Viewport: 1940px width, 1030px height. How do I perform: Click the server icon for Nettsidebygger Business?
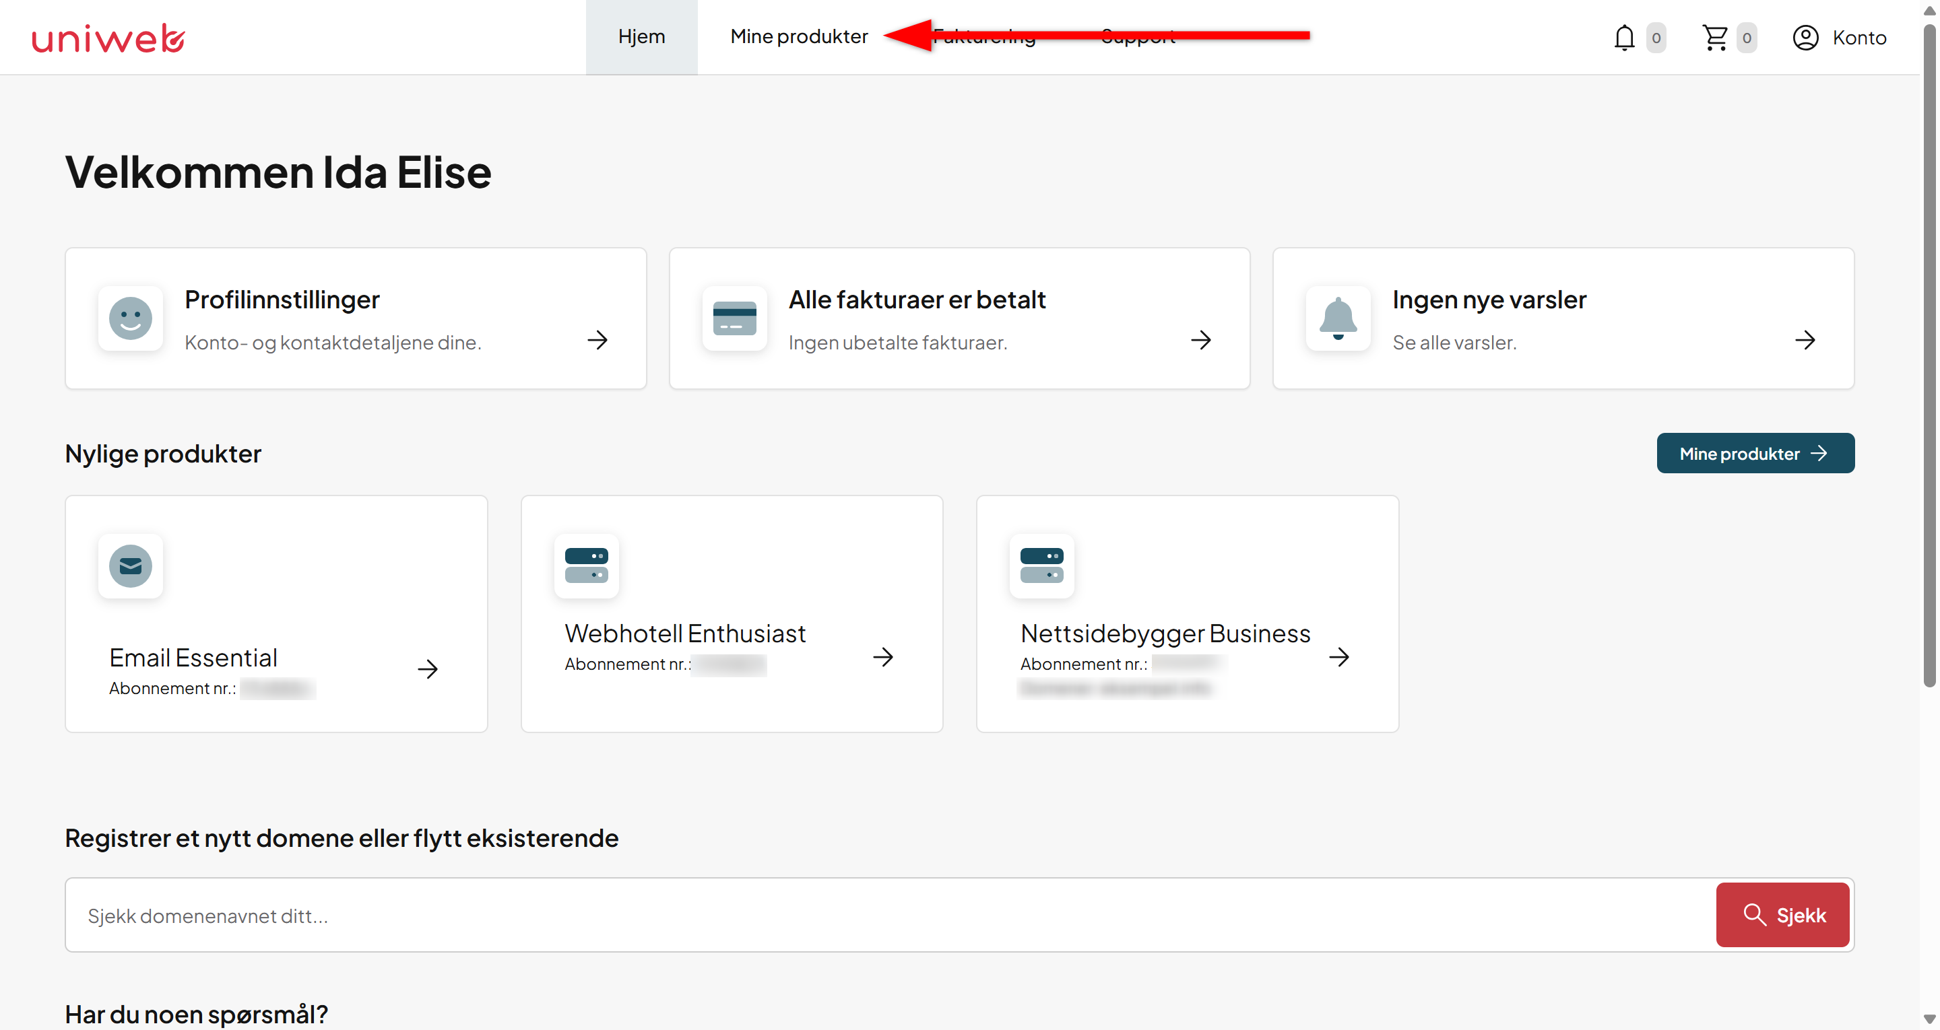pyautogui.click(x=1041, y=566)
